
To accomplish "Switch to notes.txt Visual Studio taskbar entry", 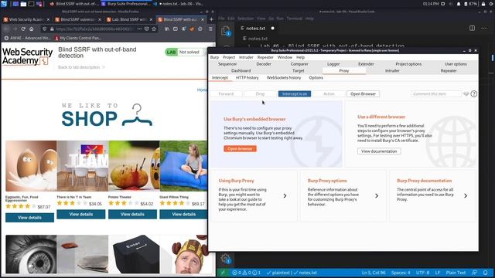I will [179, 4].
